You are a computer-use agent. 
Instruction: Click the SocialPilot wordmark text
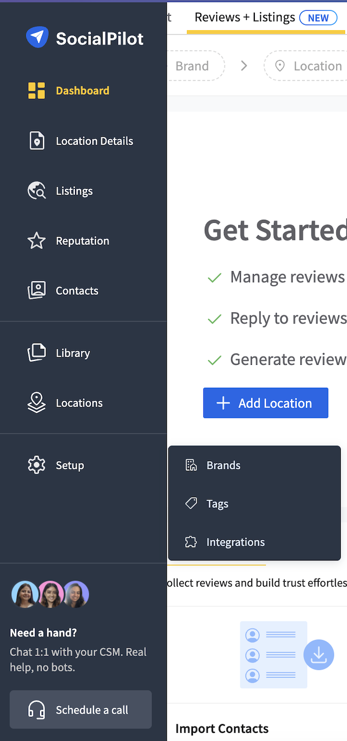click(100, 39)
